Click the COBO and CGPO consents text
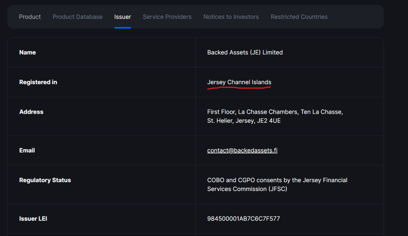 (277, 180)
